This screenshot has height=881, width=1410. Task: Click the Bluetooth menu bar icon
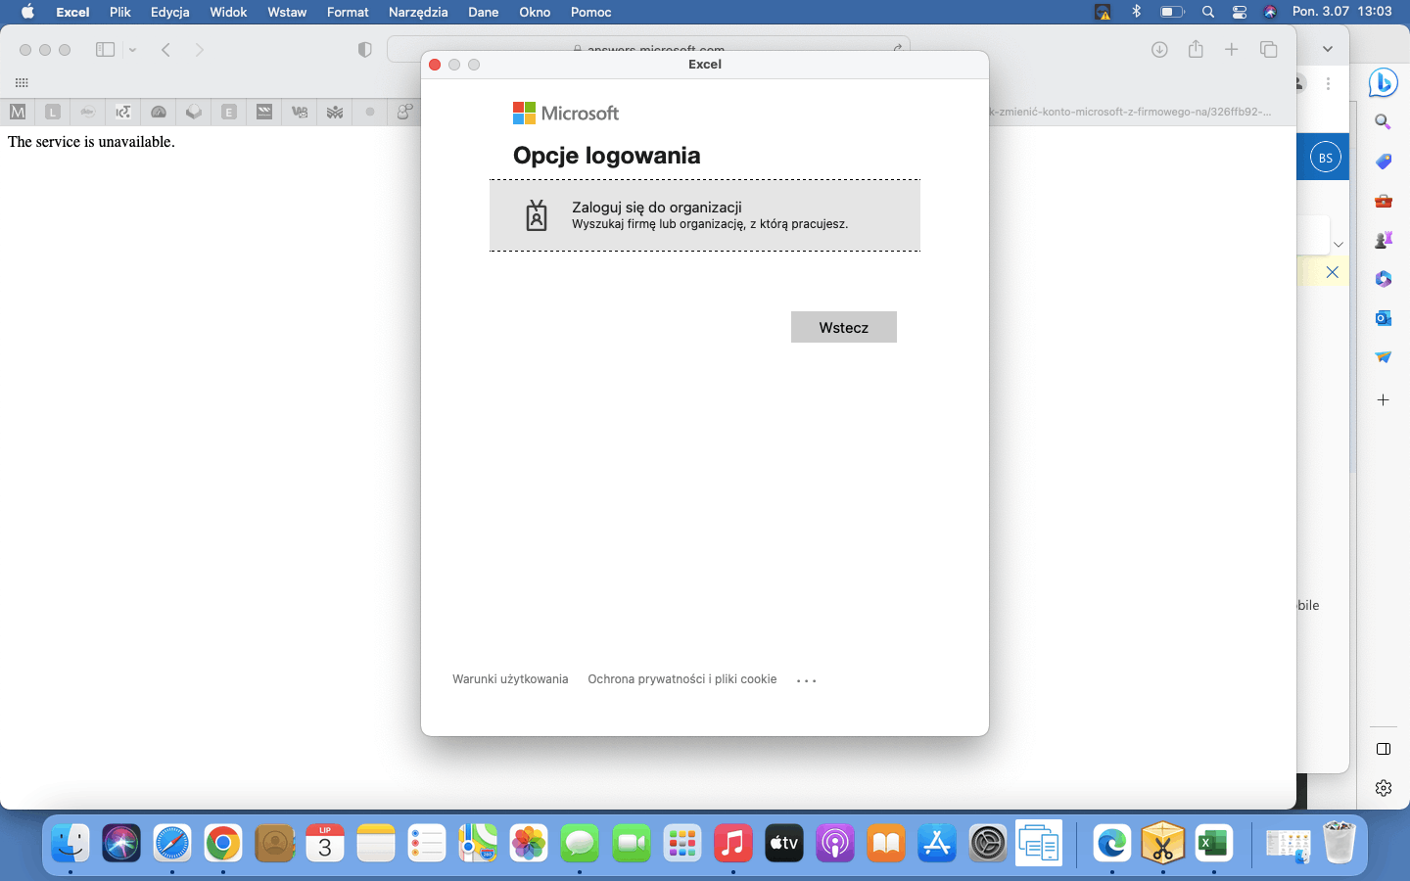pos(1136,12)
